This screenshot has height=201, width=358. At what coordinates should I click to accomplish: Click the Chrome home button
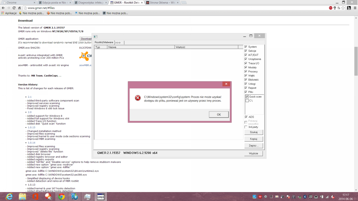(19, 8)
